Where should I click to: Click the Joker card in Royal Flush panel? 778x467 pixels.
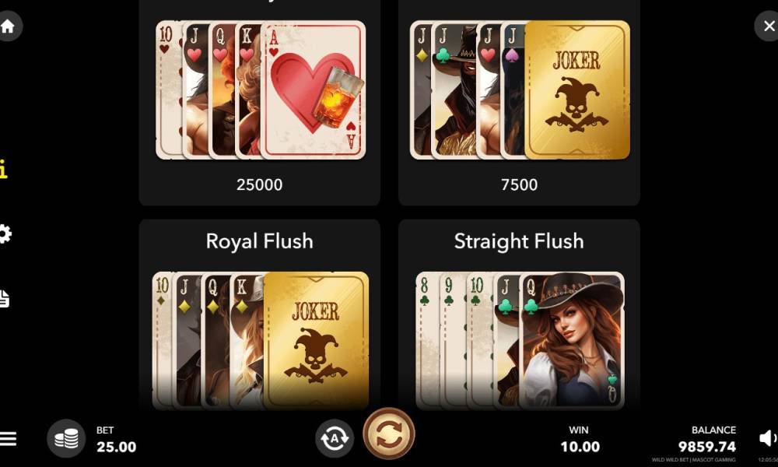click(316, 340)
